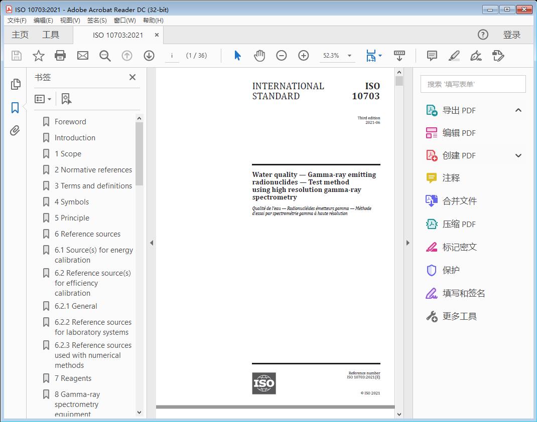The width and height of the screenshot is (537, 422).
Task: Open the 视图(V) menu
Action: pos(70,21)
